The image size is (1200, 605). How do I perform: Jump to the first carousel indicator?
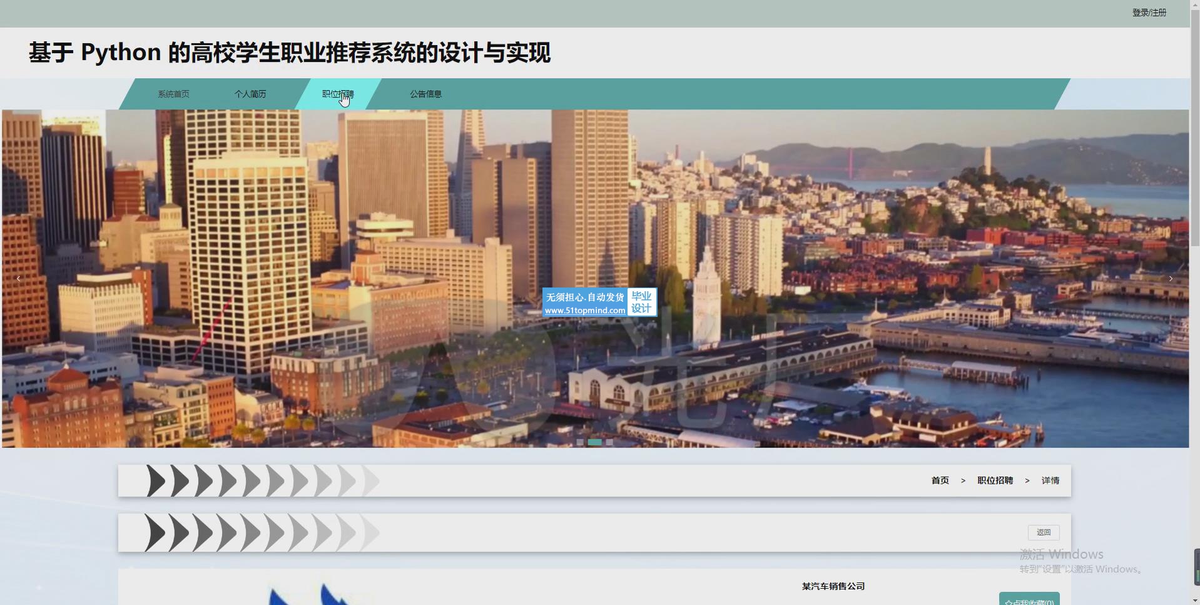pyautogui.click(x=580, y=442)
